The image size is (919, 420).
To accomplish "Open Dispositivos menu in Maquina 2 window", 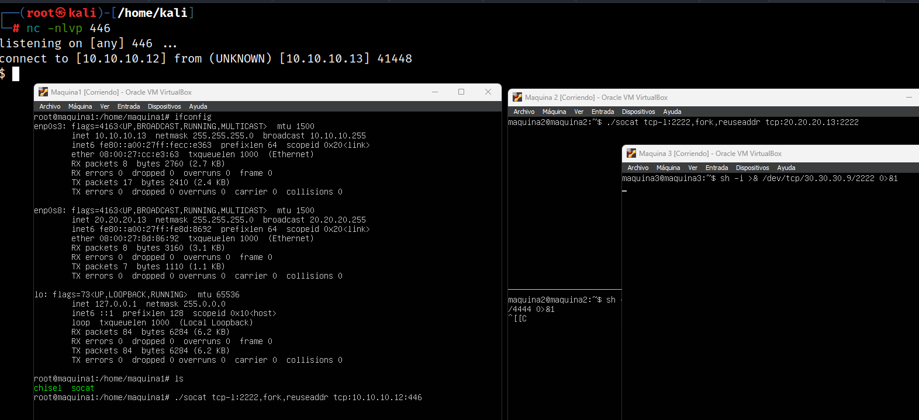I will pyautogui.click(x=638, y=112).
